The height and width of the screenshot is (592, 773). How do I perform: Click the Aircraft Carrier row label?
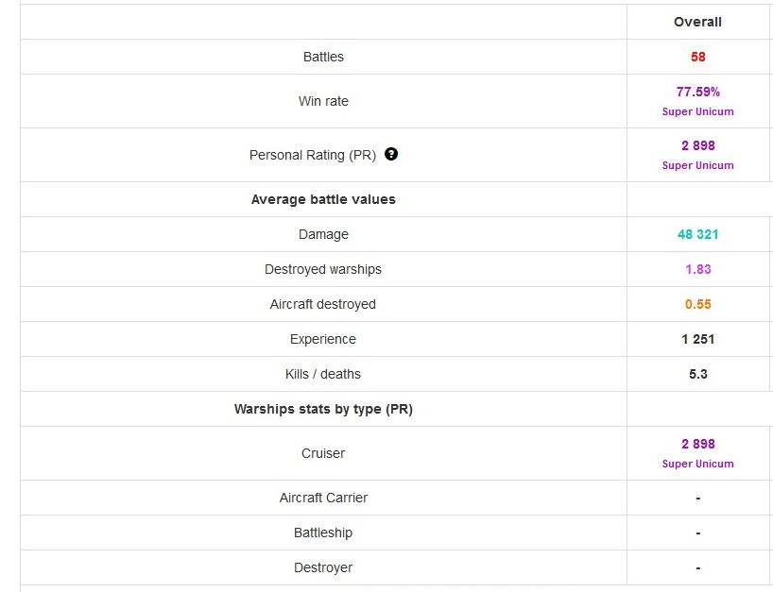(323, 498)
